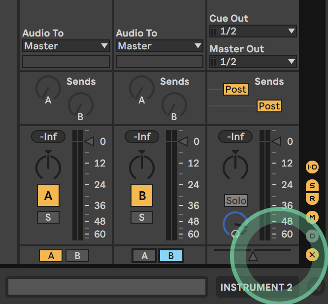Toggle the Returns R show/hide button
The image size is (328, 304).
pos(312,199)
